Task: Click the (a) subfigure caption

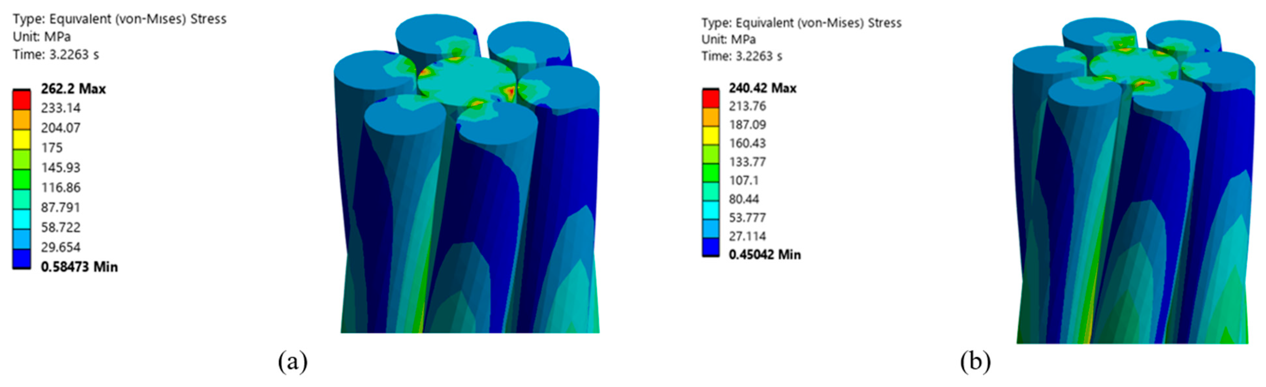Action: (293, 362)
